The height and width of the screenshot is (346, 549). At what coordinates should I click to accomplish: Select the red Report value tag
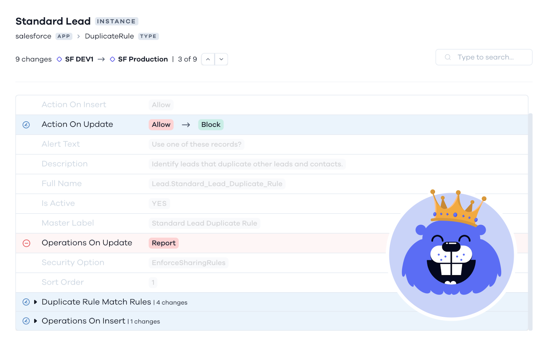click(164, 243)
